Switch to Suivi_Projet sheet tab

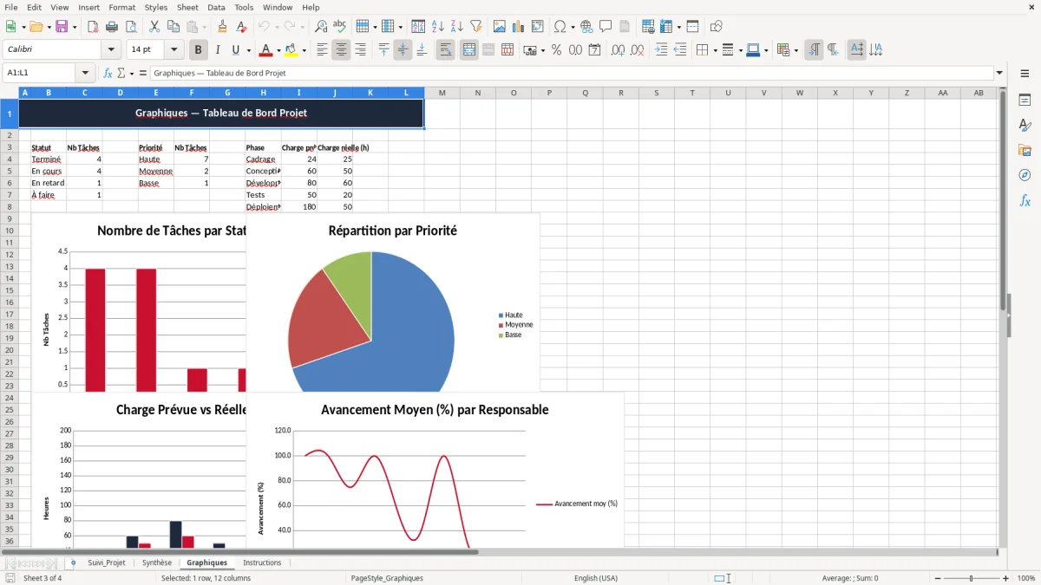coord(107,562)
